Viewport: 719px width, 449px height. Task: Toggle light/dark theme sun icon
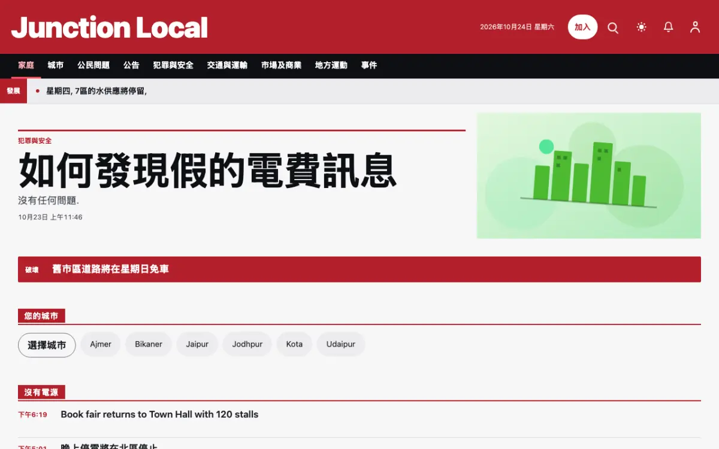642,28
